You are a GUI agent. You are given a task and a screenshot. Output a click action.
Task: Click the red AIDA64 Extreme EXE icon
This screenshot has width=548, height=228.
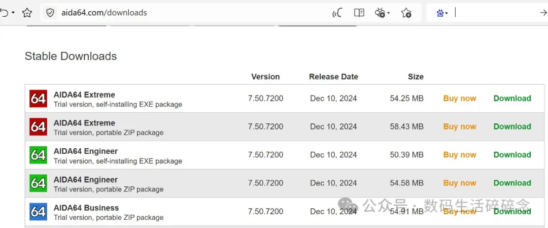click(38, 99)
